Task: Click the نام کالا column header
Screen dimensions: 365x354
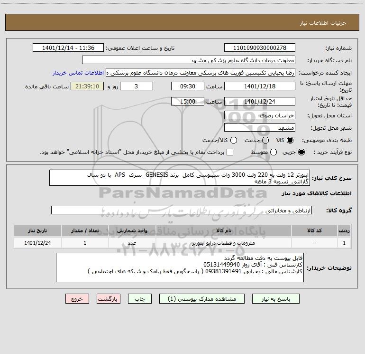Action: tap(223, 230)
